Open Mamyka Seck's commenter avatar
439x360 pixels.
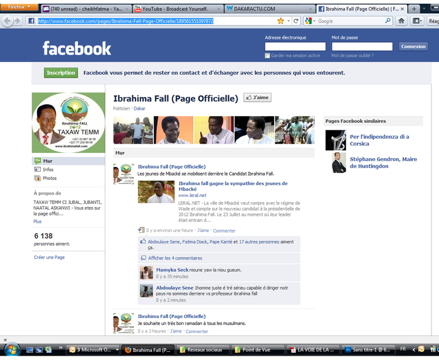tap(146, 273)
